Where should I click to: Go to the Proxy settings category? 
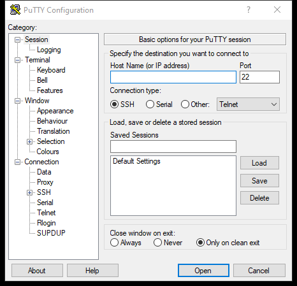(45, 182)
